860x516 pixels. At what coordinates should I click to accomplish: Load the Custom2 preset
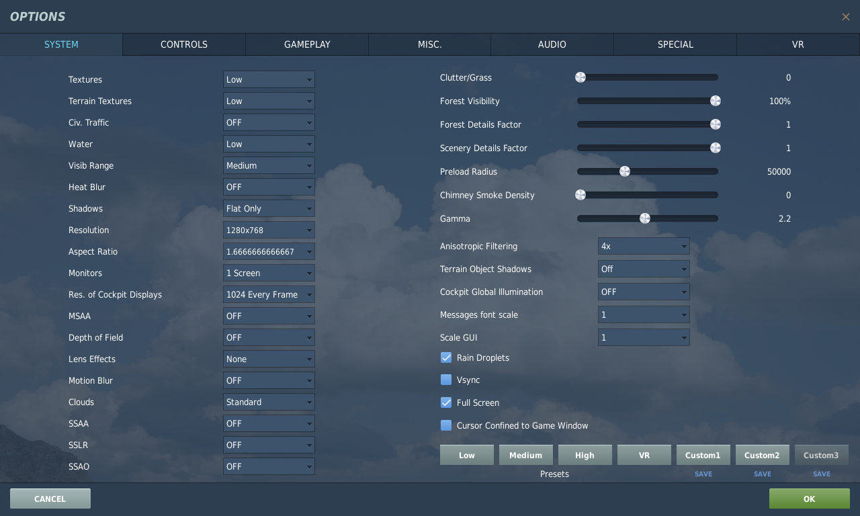(x=763, y=455)
